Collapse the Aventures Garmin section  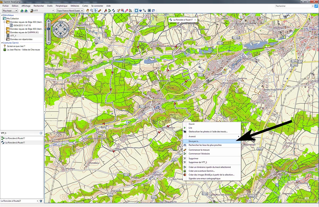(2, 42)
